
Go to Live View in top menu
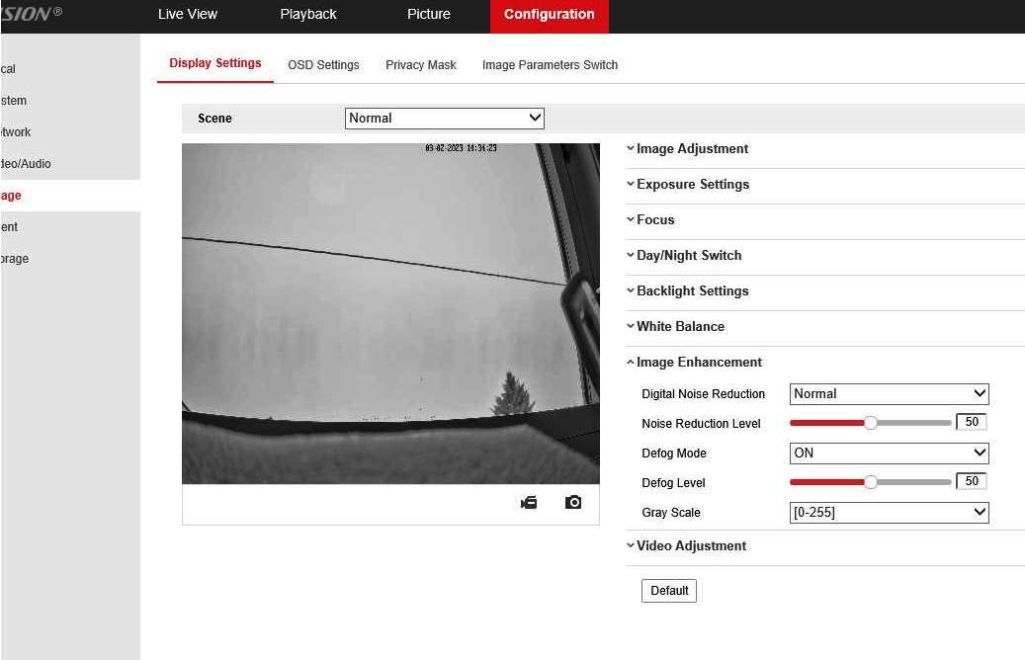pyautogui.click(x=188, y=15)
